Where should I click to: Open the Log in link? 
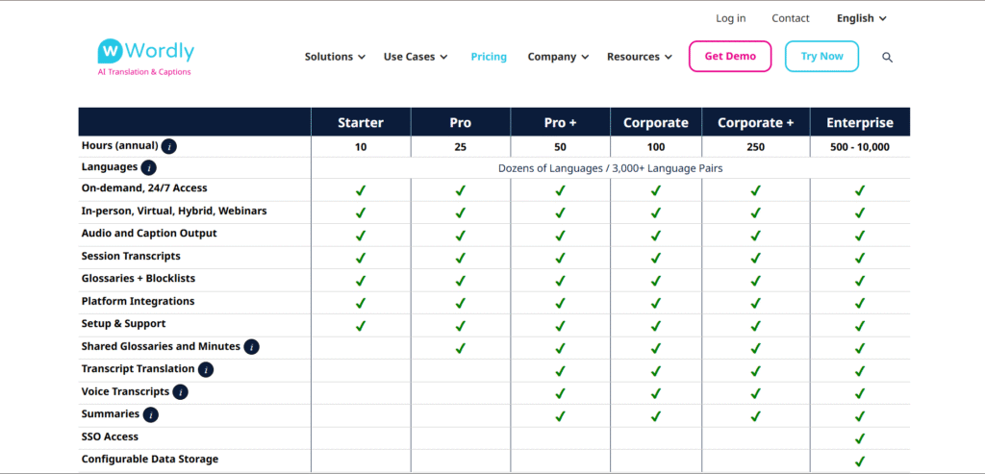730,18
